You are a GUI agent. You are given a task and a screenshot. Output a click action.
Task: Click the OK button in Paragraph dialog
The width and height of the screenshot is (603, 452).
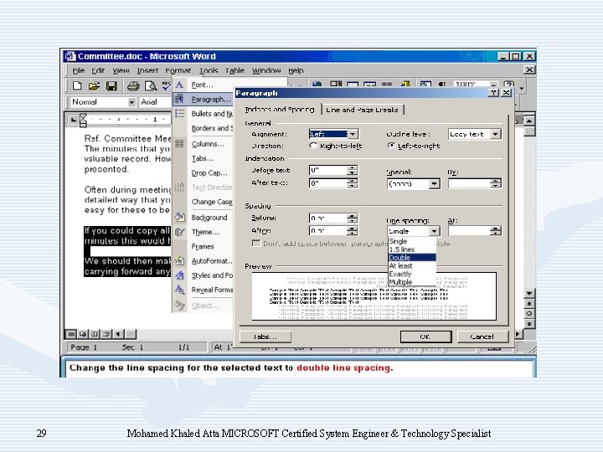click(425, 336)
